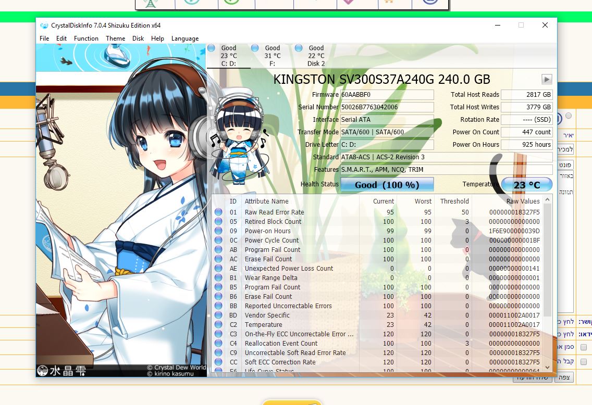The image size is (592, 405).
Task: Tick the checkbox next to קבל
Action: pos(584,362)
